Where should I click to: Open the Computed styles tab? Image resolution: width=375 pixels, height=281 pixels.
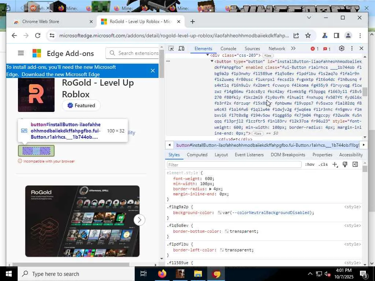[x=197, y=155]
